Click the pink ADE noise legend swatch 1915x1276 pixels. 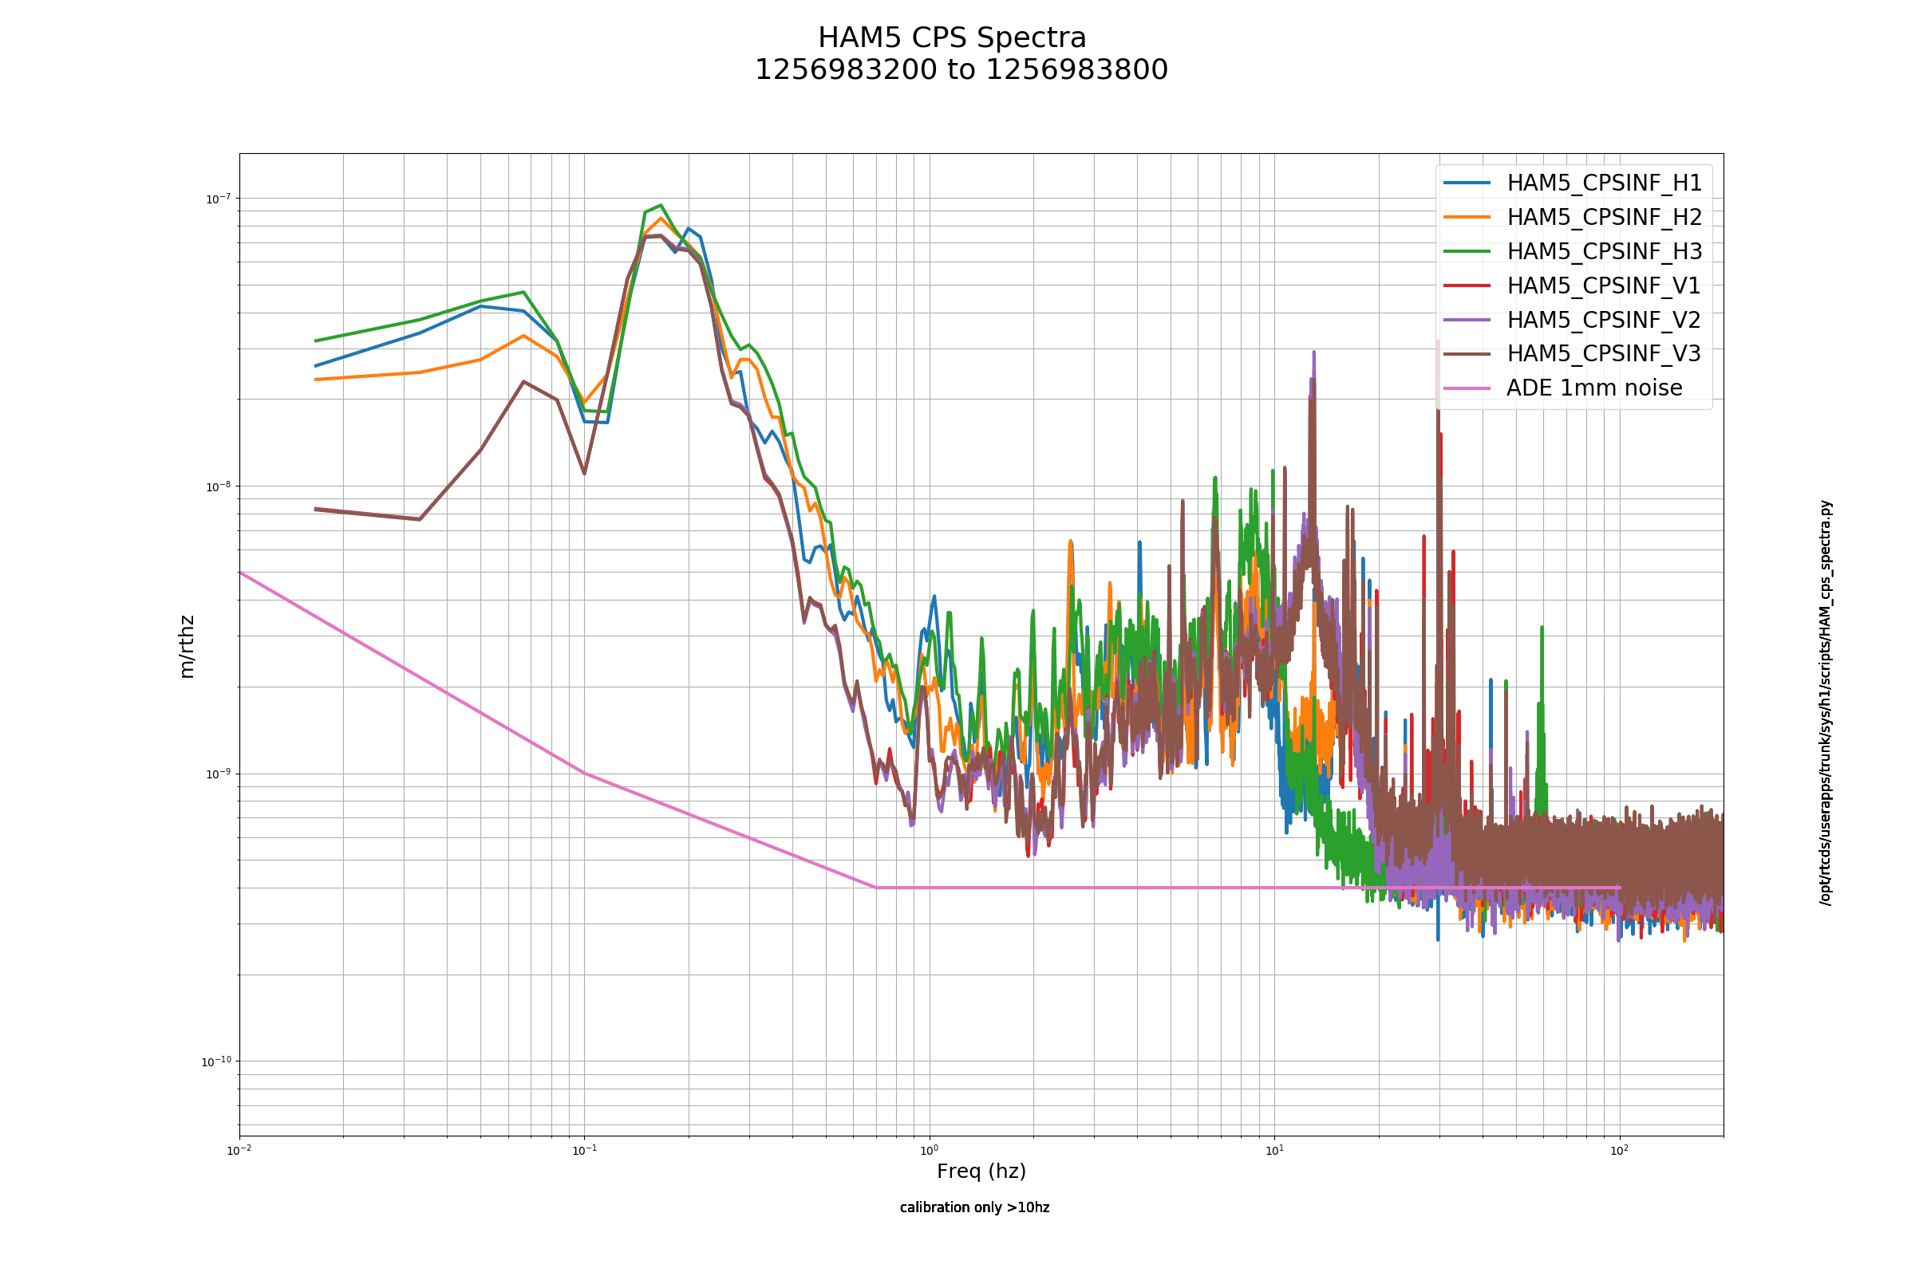coord(1467,388)
